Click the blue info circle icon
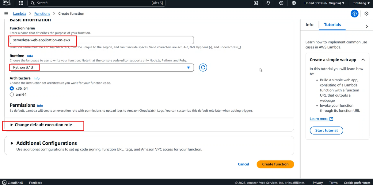 click(355, 13)
